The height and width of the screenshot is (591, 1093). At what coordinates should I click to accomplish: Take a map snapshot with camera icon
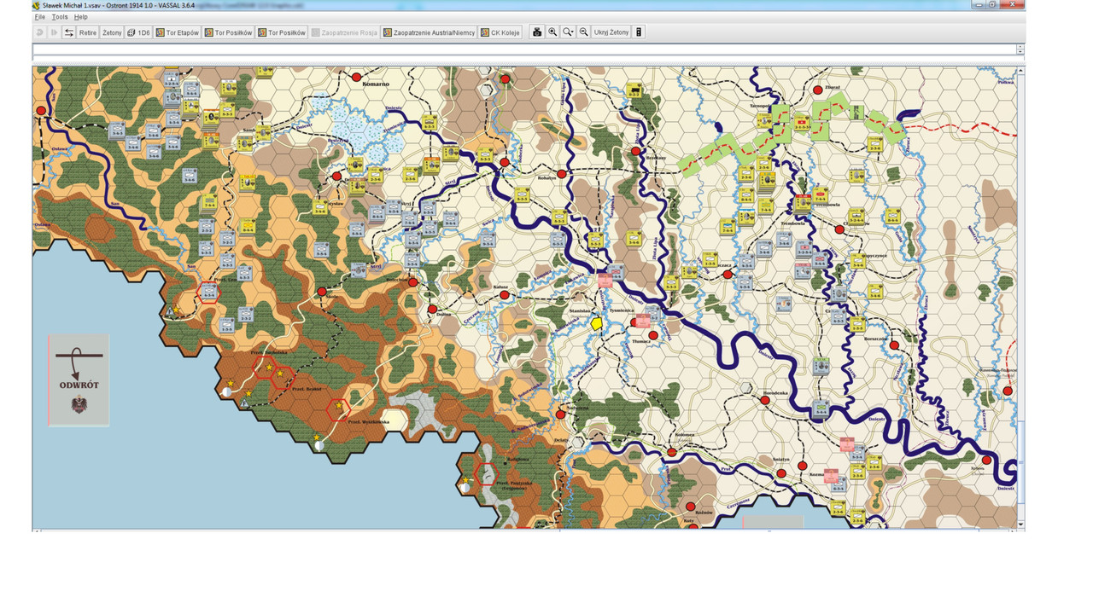[537, 32]
